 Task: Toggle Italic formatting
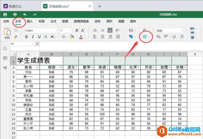33,37
